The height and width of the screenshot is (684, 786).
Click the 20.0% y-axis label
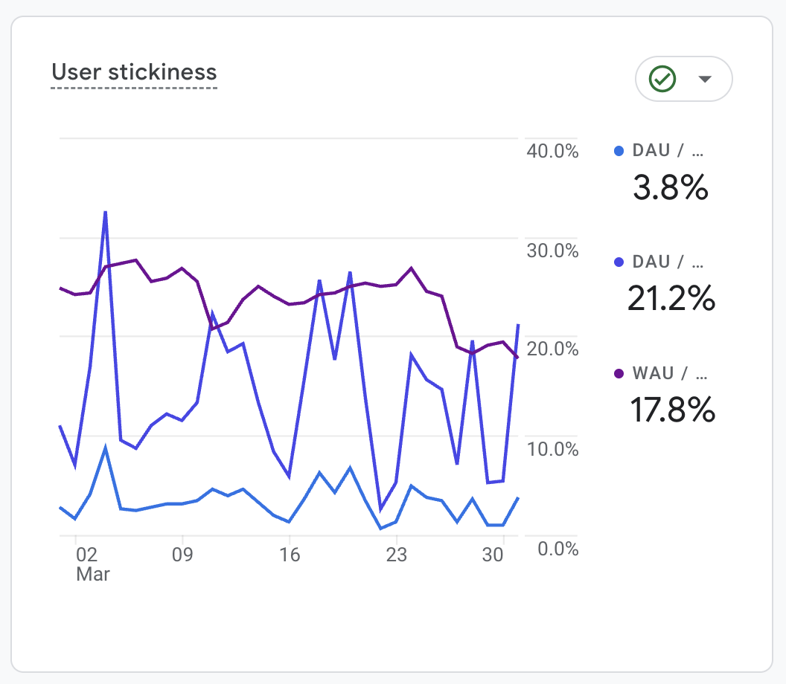click(552, 349)
